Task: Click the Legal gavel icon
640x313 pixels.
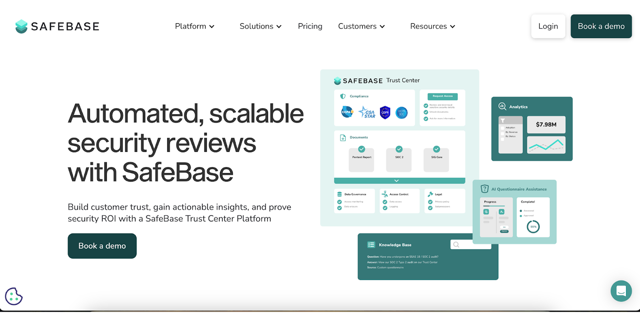Action: point(430,194)
